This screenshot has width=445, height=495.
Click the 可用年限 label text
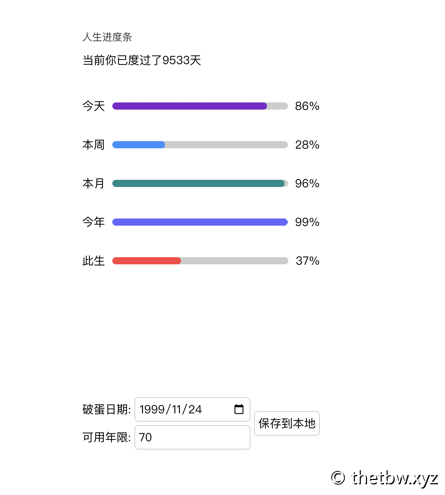coord(106,437)
